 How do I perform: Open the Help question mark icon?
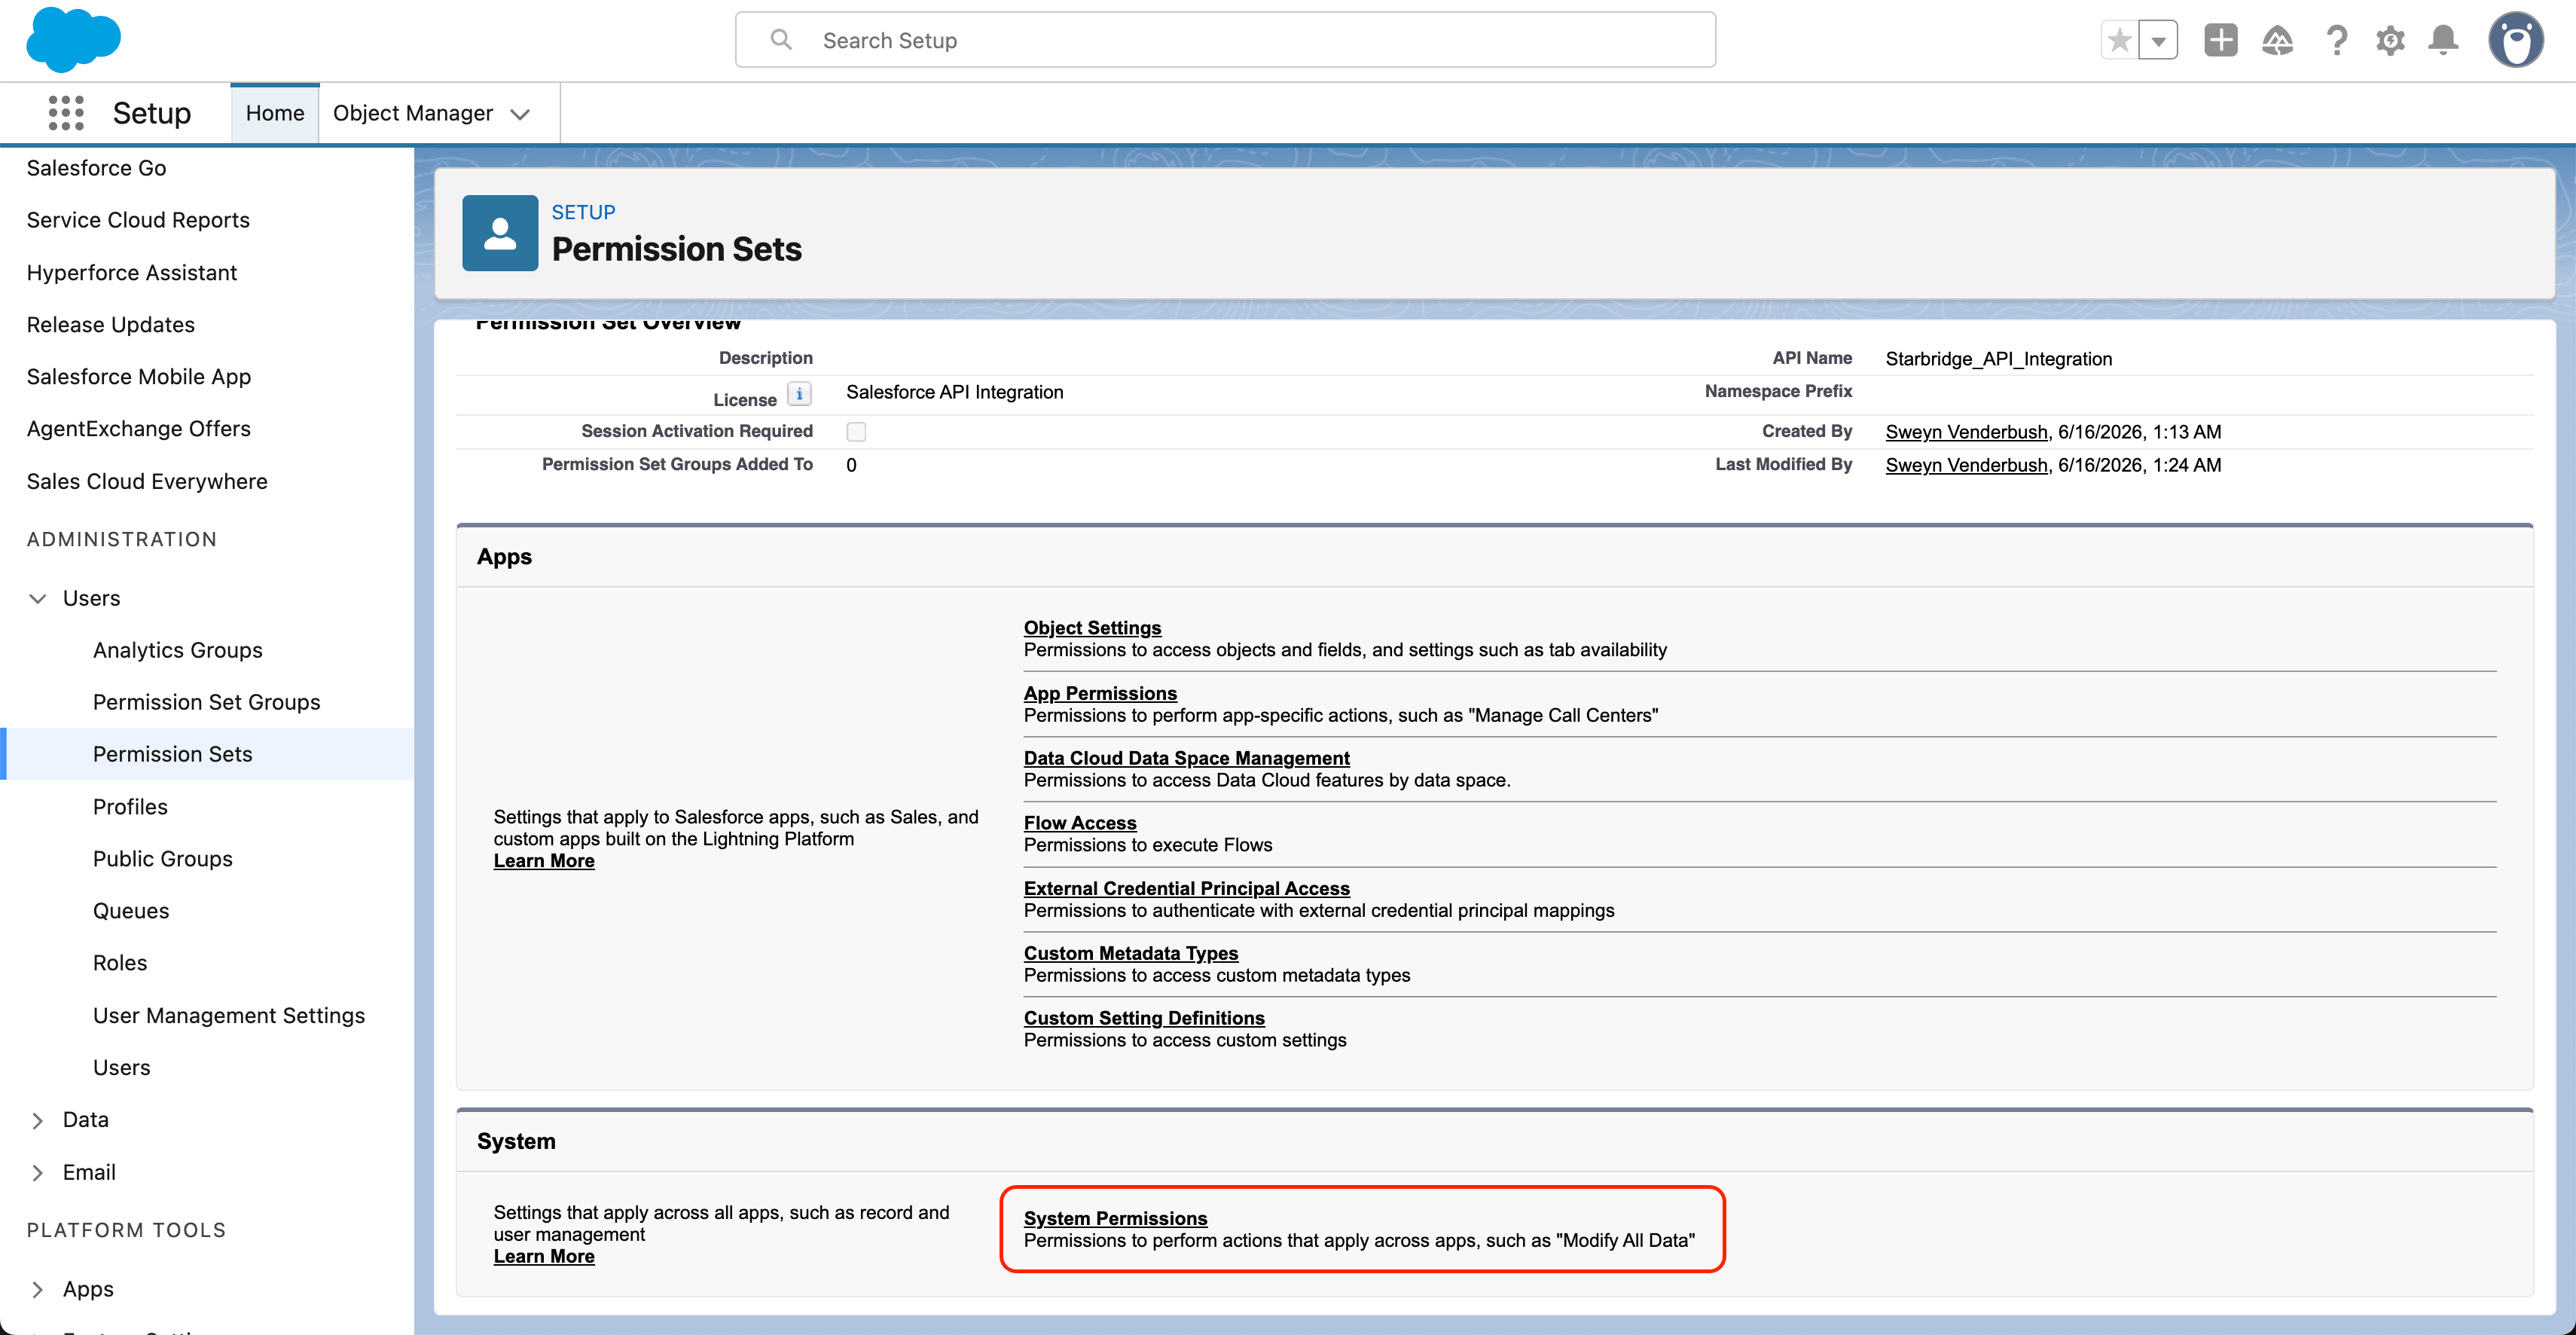coord(2336,40)
